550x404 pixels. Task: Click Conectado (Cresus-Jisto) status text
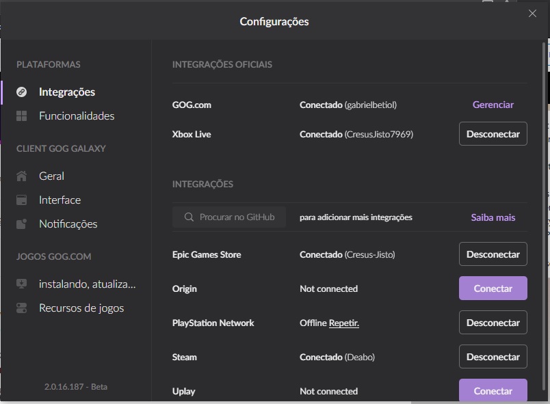[x=348, y=255]
